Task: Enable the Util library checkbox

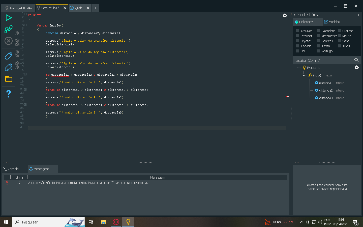Action: pyautogui.click(x=298, y=51)
